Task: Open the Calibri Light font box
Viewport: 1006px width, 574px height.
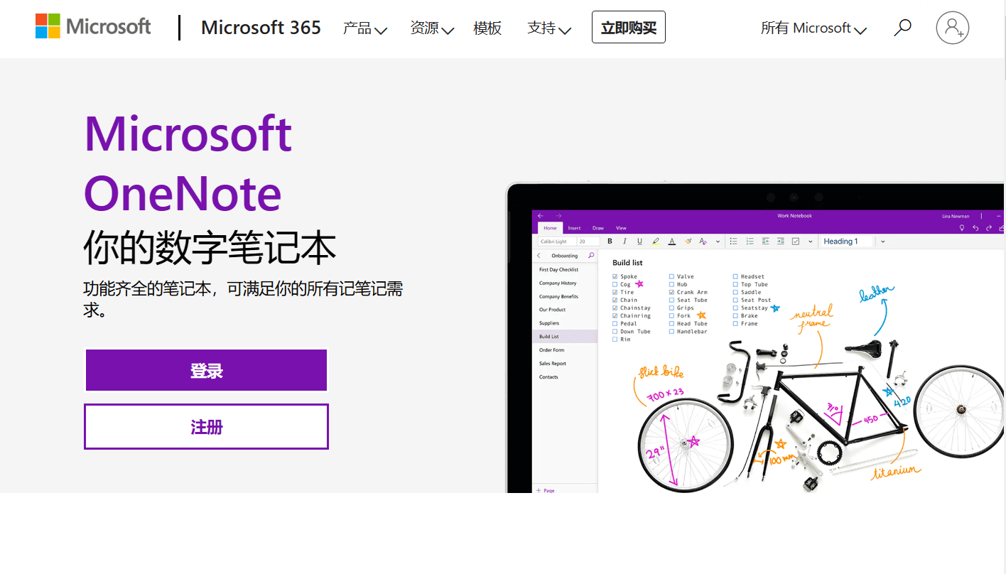Action: [x=557, y=242]
